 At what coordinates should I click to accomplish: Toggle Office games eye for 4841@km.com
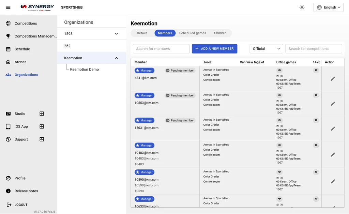coord(279,71)
